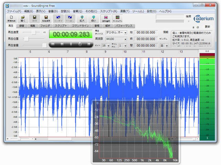Click the rewind playback control
This screenshot has height=165, width=221.
pyautogui.click(x=62, y=44)
